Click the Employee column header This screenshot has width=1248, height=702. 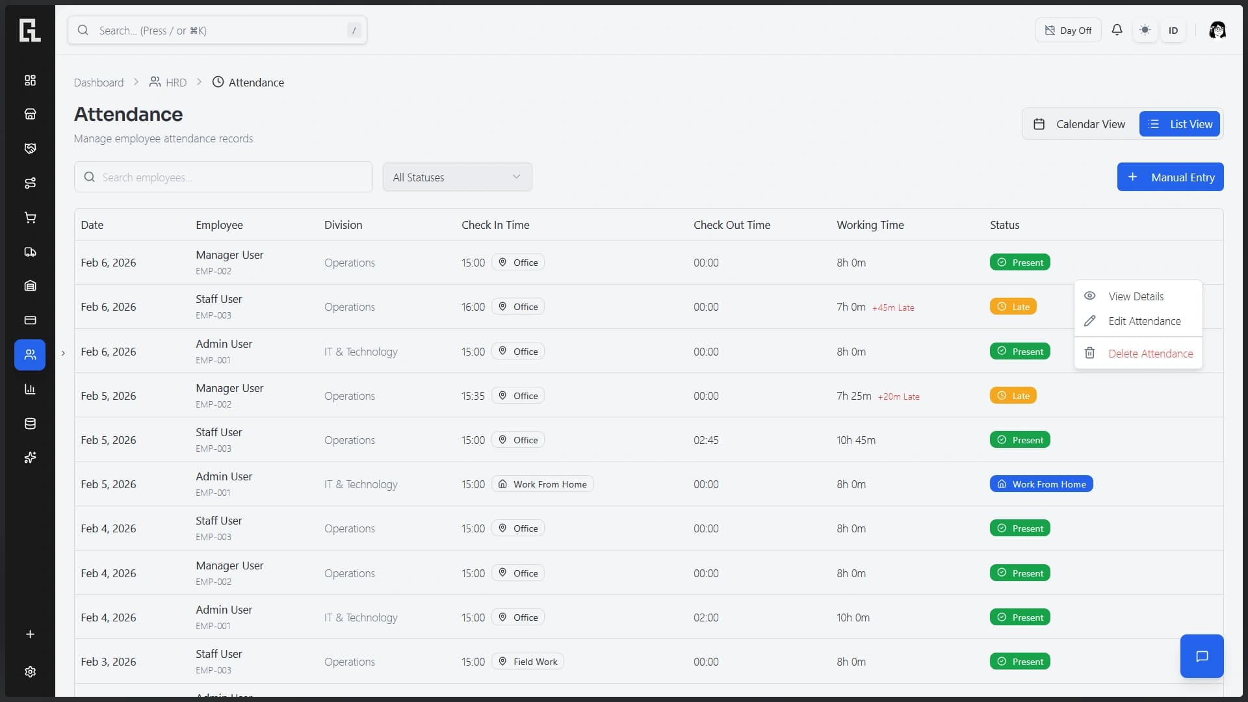pyautogui.click(x=219, y=225)
